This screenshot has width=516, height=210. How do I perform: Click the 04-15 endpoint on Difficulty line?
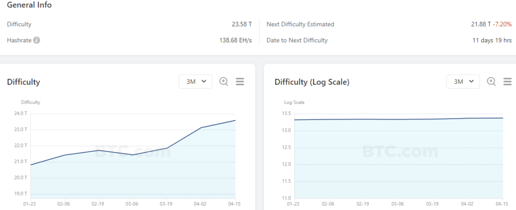(x=235, y=120)
